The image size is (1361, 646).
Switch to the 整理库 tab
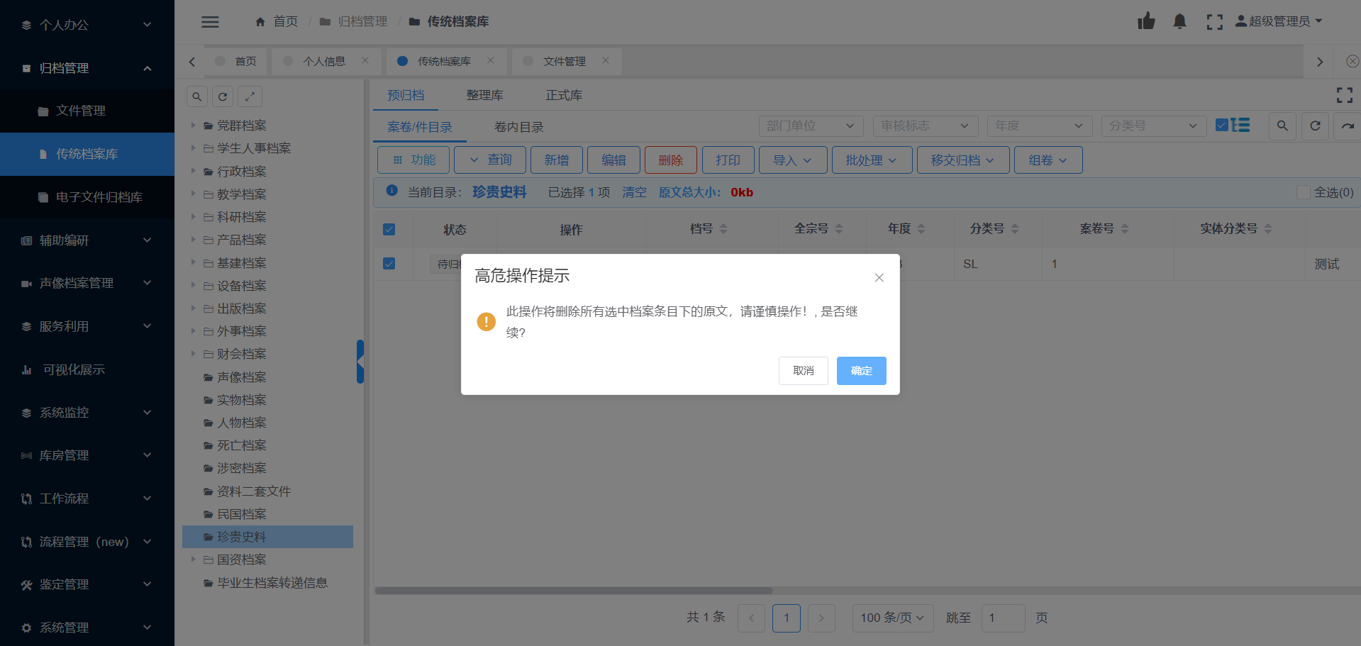point(484,95)
